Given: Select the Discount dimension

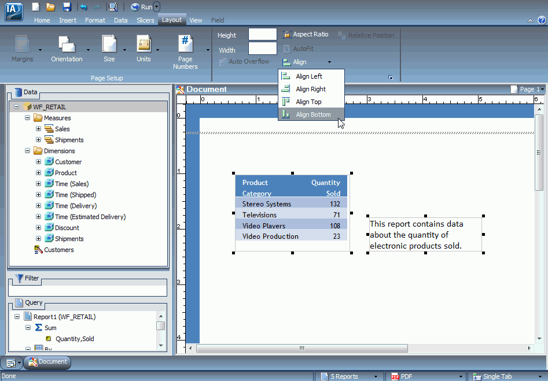Looking at the screenshot, I should click(x=67, y=228).
